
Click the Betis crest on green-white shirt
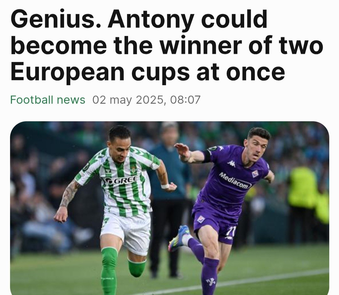[x=134, y=169]
